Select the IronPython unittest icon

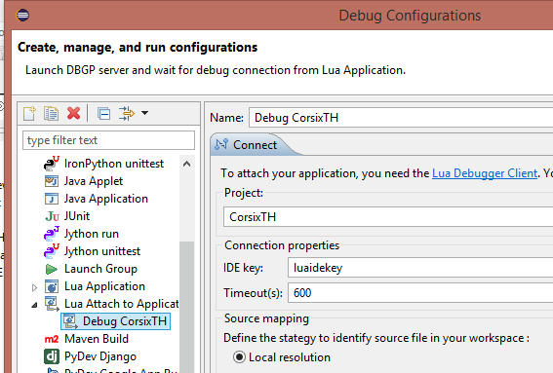tap(52, 164)
